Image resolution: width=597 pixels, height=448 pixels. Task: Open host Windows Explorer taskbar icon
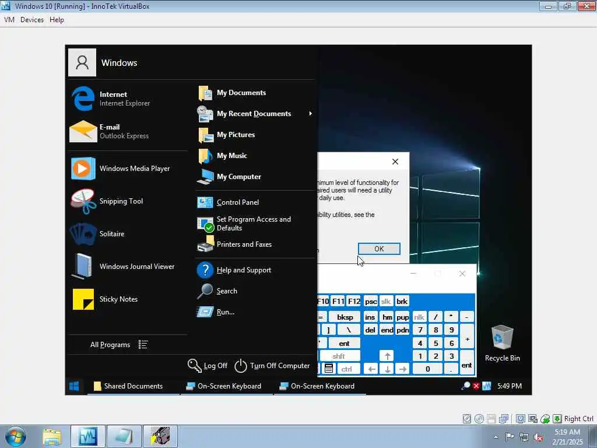click(52, 436)
